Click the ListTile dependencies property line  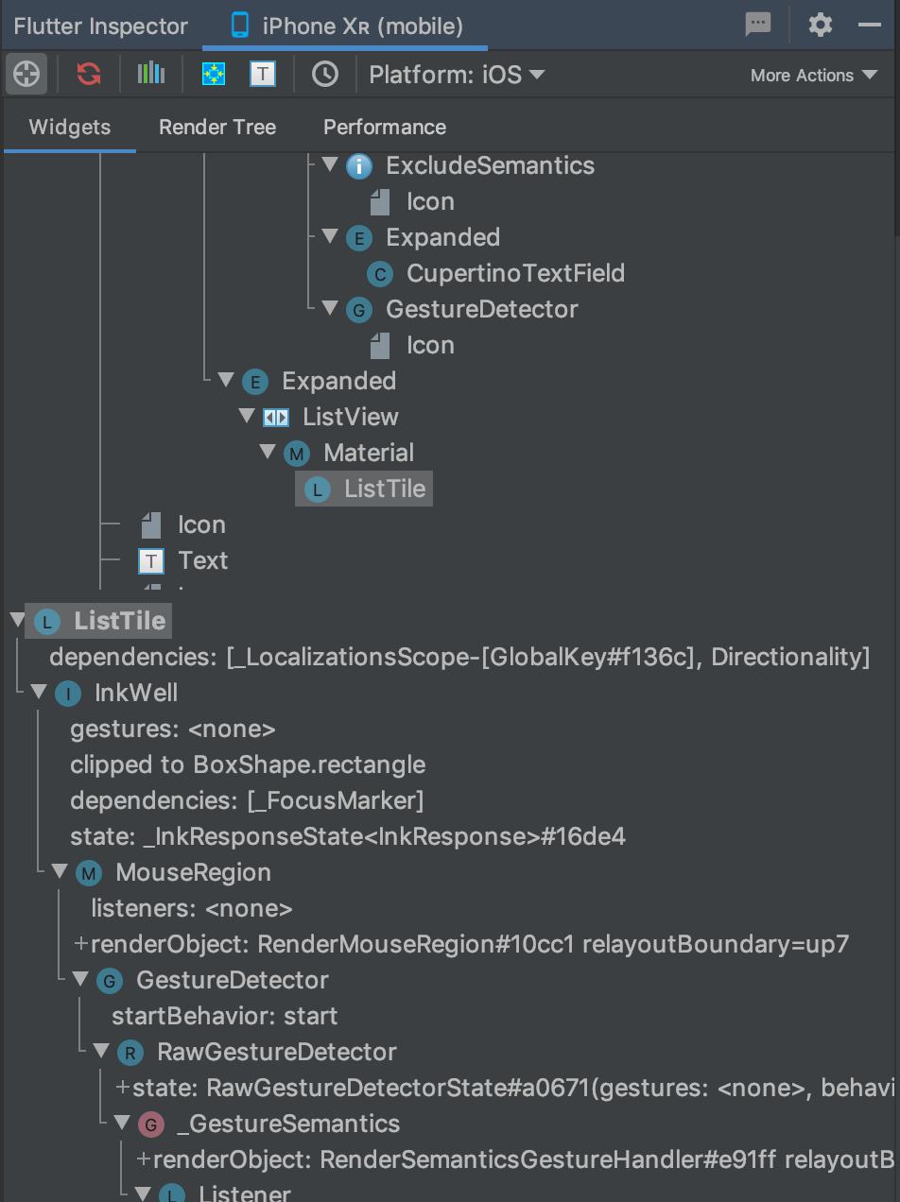(459, 657)
